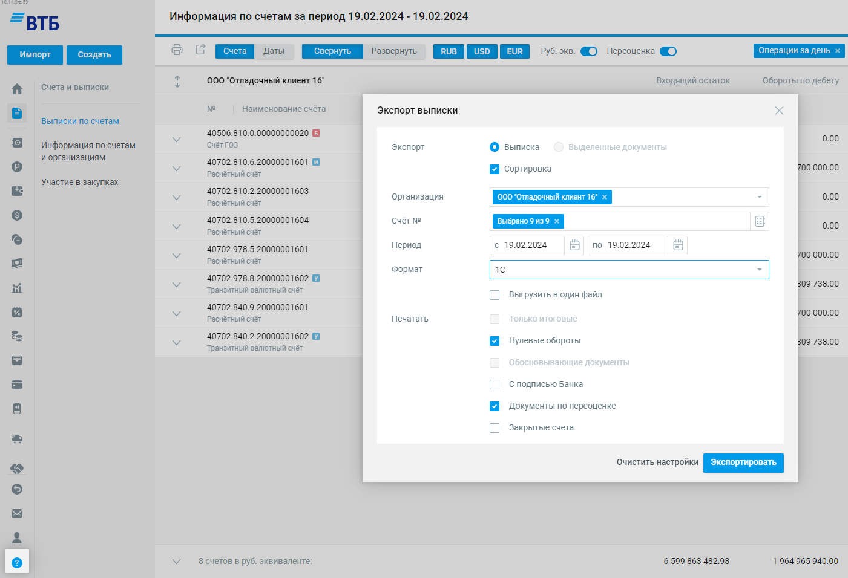848x578 pixels.
Task: Click the blue help question mark icon
Action: pos(17,563)
